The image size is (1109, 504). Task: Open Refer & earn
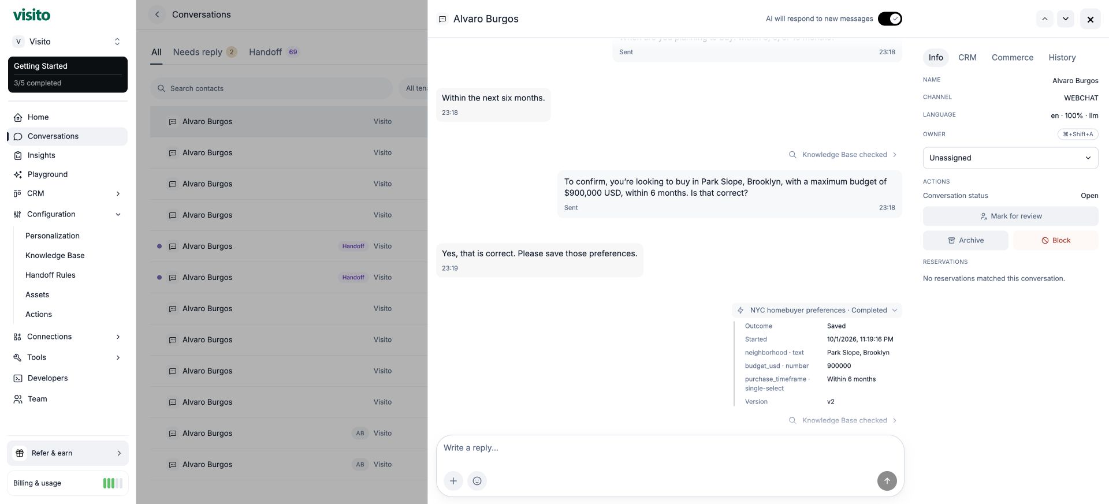click(68, 453)
